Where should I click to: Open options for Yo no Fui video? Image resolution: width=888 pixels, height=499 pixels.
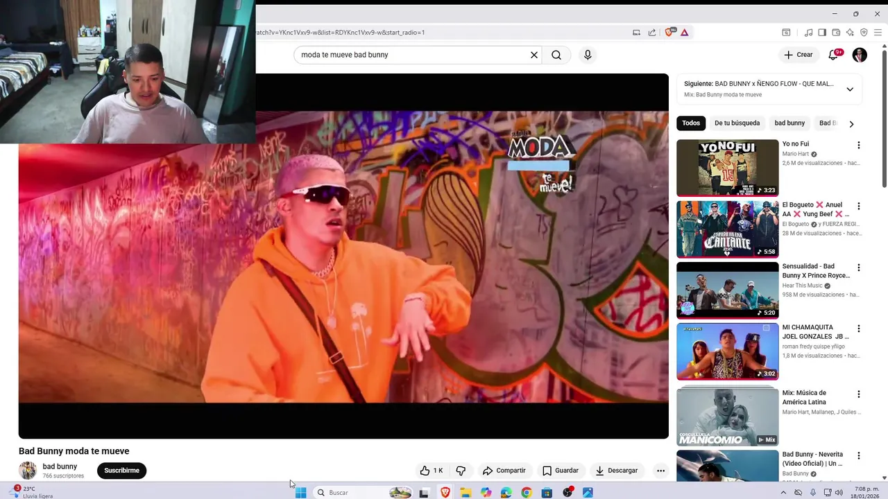pos(858,146)
